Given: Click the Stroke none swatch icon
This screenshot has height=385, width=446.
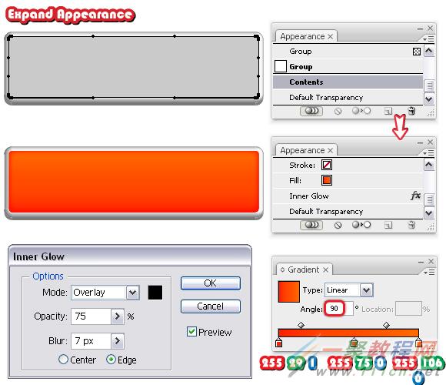Looking at the screenshot, I should point(327,165).
